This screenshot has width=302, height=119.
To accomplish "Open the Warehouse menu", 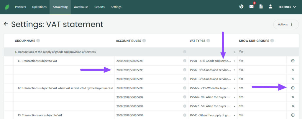I will pos(81,7).
